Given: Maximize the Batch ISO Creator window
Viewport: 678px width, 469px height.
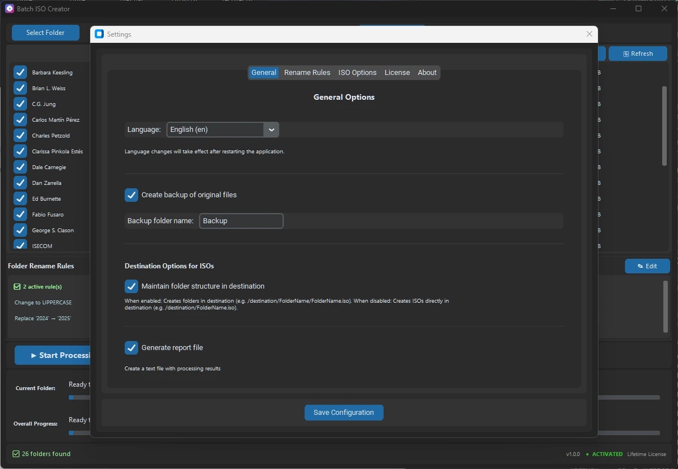Looking at the screenshot, I should pyautogui.click(x=639, y=9).
